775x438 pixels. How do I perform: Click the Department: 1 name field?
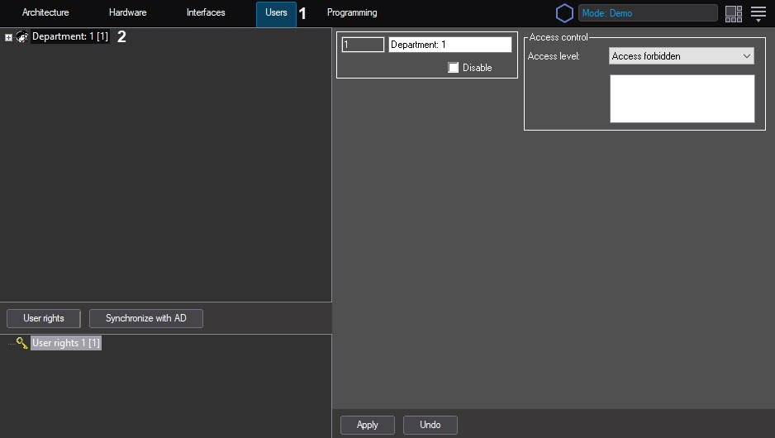point(449,45)
